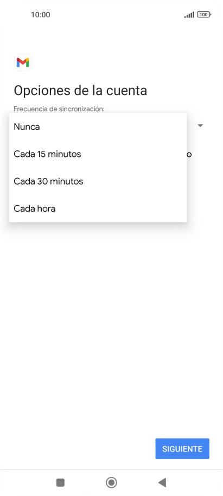Continue with the SIGUIENTE button
Screen dimensions: 223x496
pyautogui.click(x=182, y=449)
